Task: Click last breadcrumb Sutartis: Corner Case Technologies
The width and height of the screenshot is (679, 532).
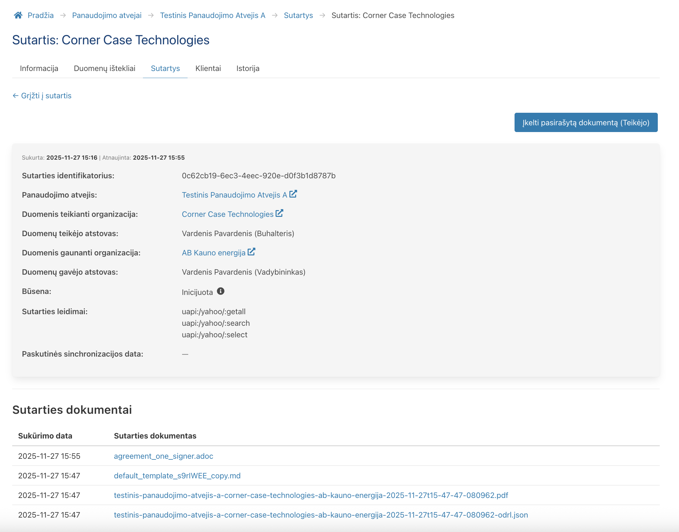Action: pos(393,15)
